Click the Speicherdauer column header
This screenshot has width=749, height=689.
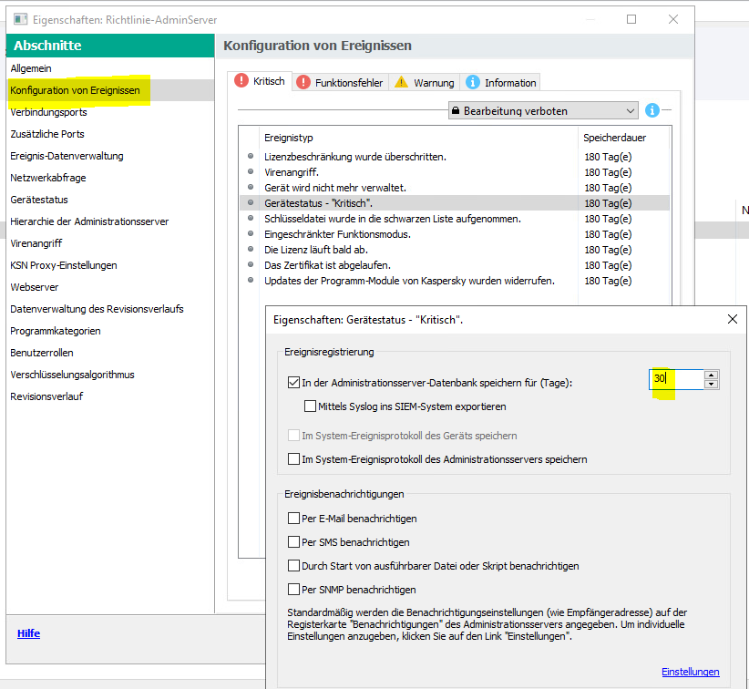[x=624, y=138]
